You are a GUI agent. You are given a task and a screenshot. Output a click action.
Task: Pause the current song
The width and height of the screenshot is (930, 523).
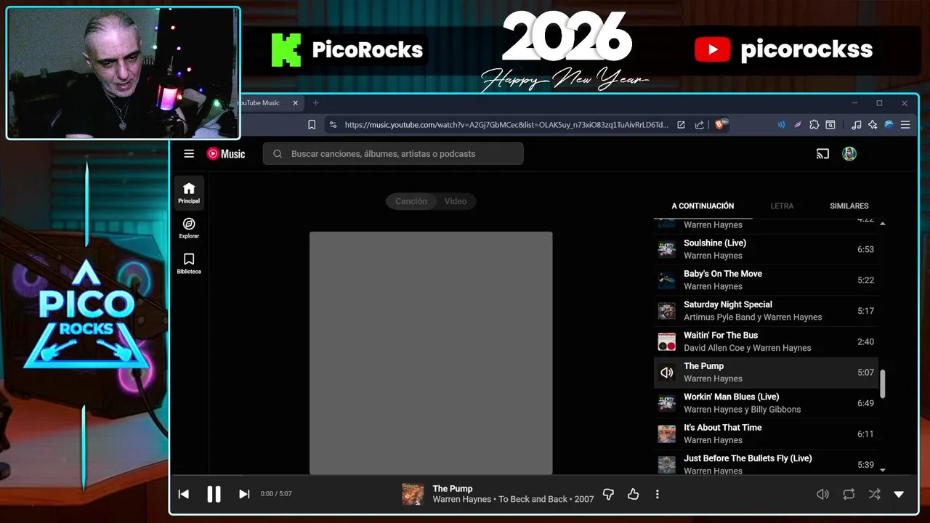(214, 494)
